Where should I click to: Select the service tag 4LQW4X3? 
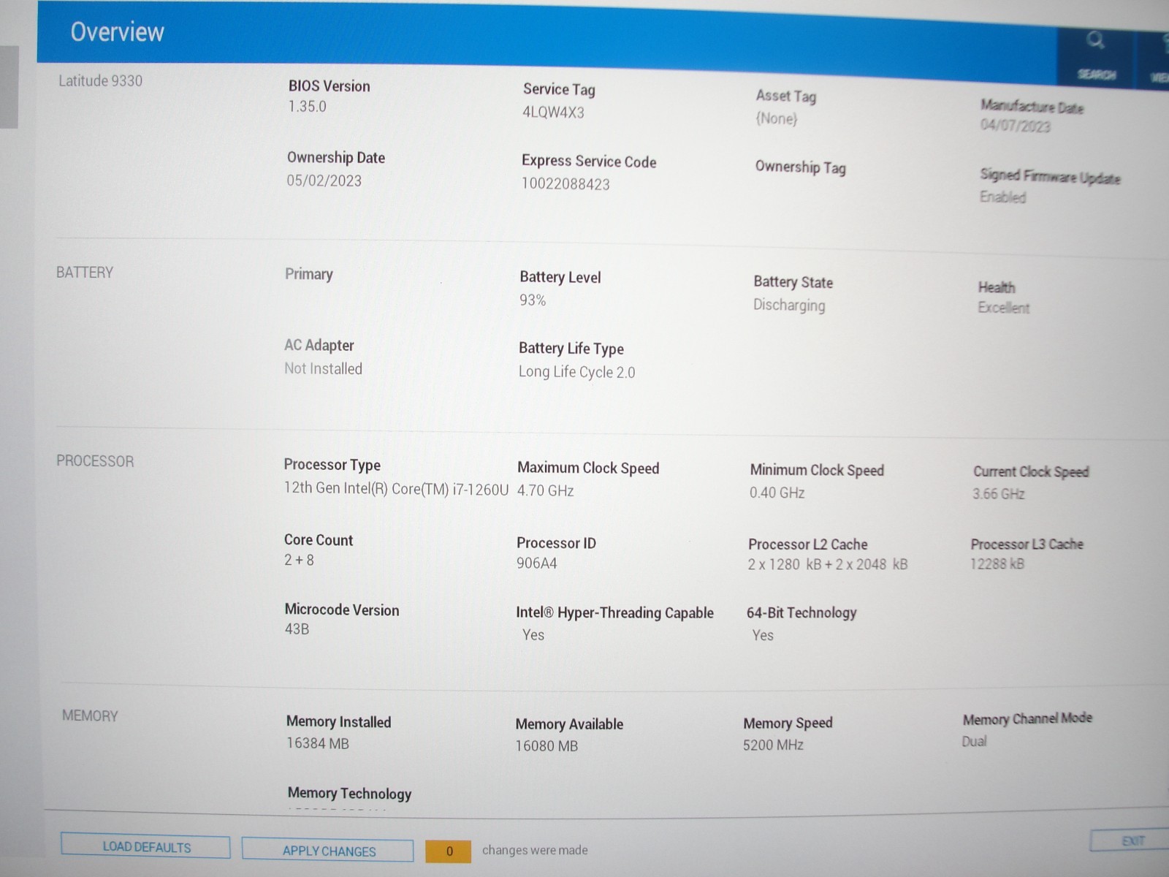[x=553, y=112]
